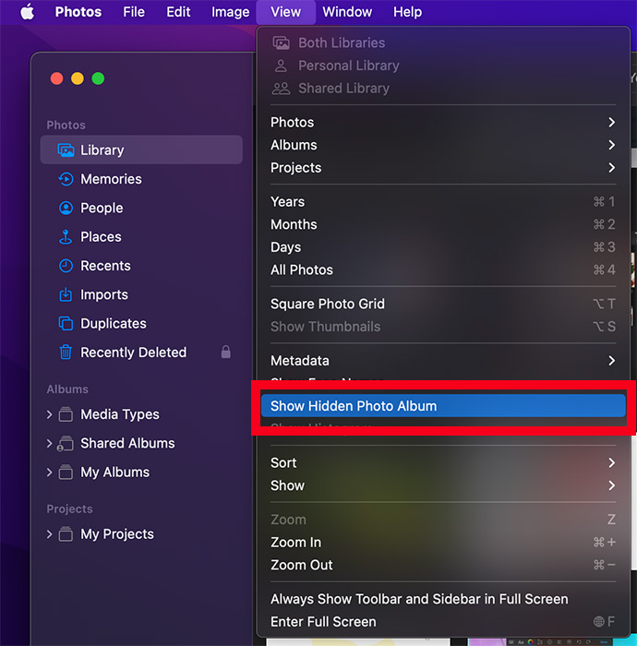Choose Zoom In from the menu
The height and width of the screenshot is (646, 637).
click(443, 543)
